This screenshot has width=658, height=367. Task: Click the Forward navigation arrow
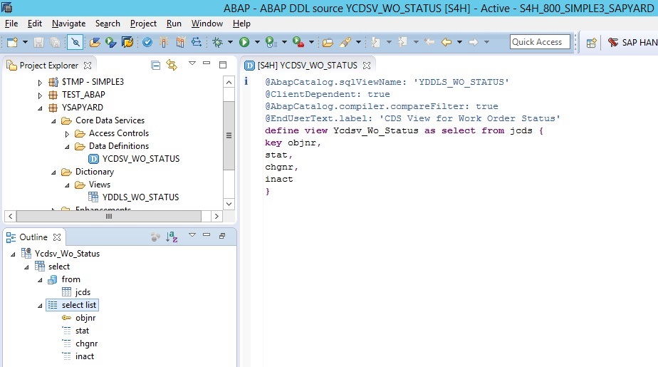474,42
